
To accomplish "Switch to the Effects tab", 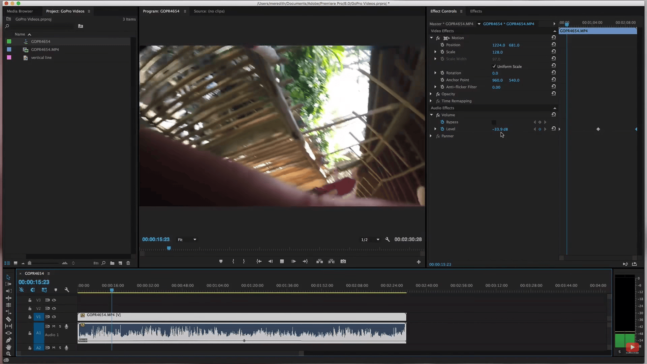I will click(x=476, y=11).
